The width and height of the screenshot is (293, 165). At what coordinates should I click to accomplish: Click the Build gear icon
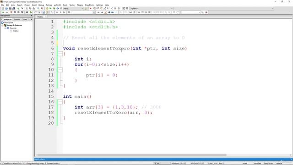click(47, 9)
